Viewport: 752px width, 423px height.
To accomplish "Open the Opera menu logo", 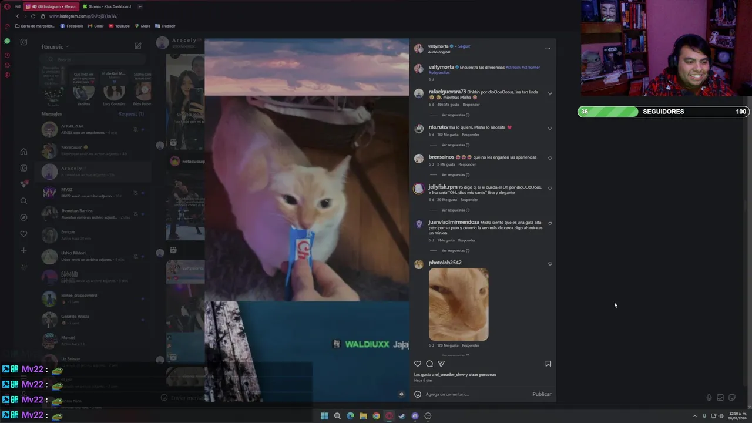I will pos(7,6).
